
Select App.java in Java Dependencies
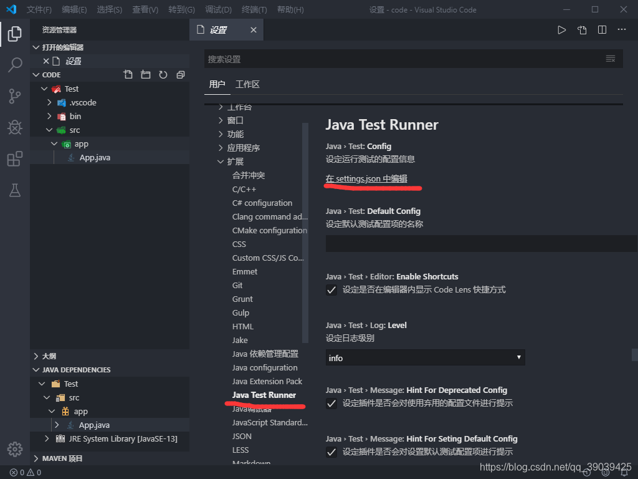(94, 425)
